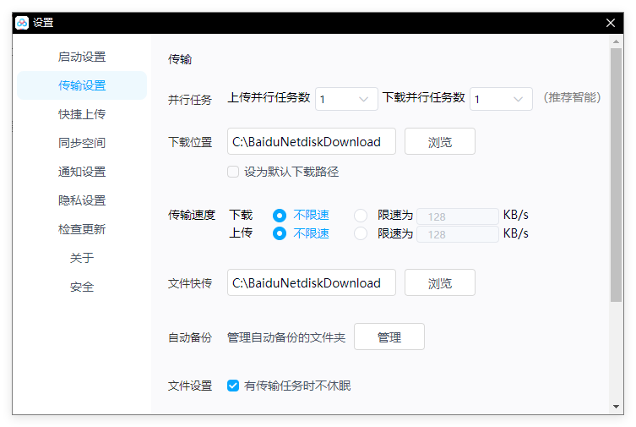Enable 设为默认下载路径 checkbox
The height and width of the screenshot is (427, 636).
click(x=233, y=172)
